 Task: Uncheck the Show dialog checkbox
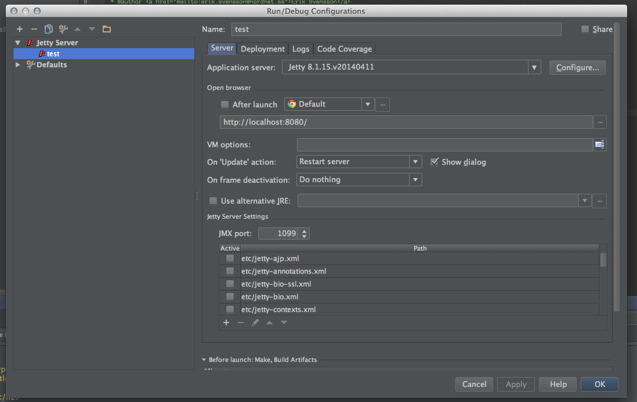[435, 162]
